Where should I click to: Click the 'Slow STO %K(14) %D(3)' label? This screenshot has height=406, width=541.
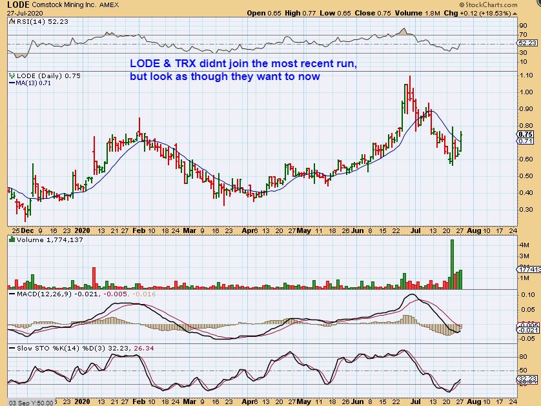click(61, 349)
